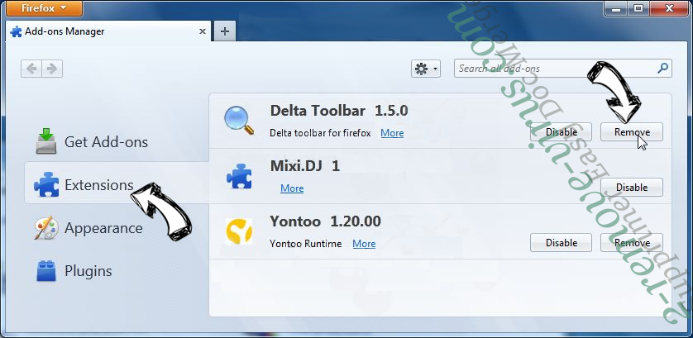Select the Mixi.DJ 1 title

(305, 165)
